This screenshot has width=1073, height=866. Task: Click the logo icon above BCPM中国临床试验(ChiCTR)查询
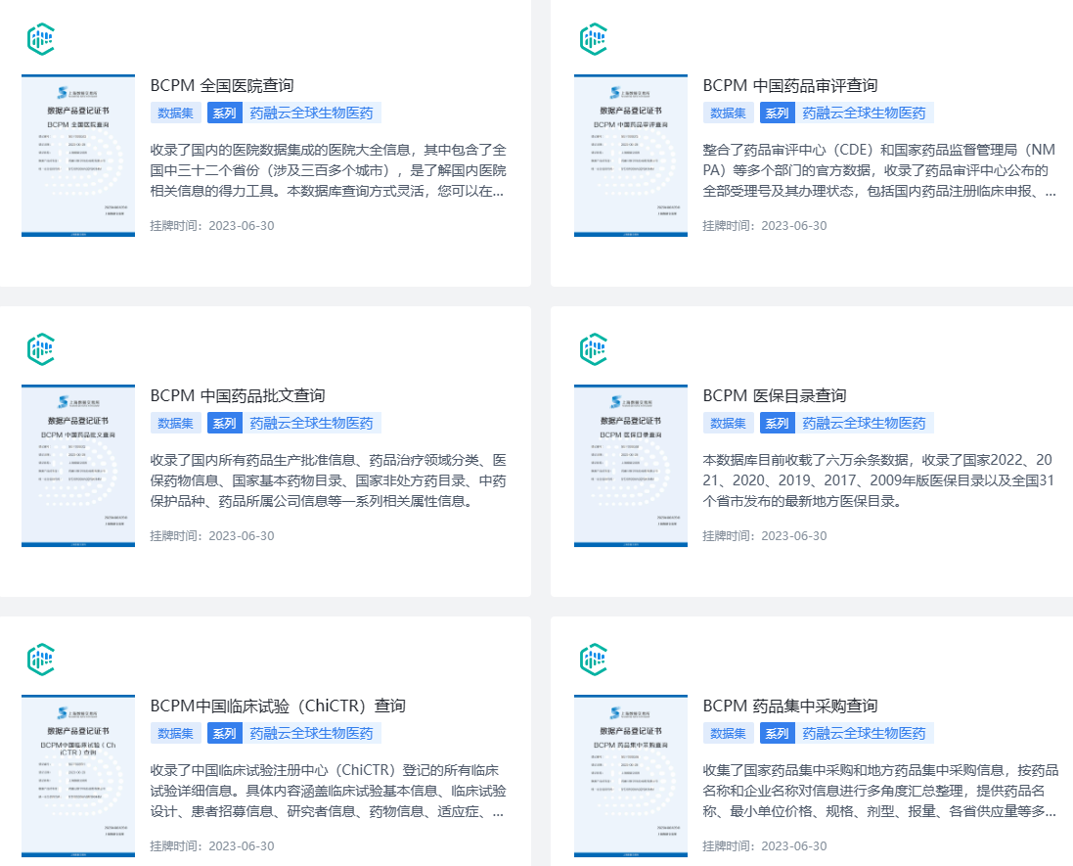(x=40, y=659)
